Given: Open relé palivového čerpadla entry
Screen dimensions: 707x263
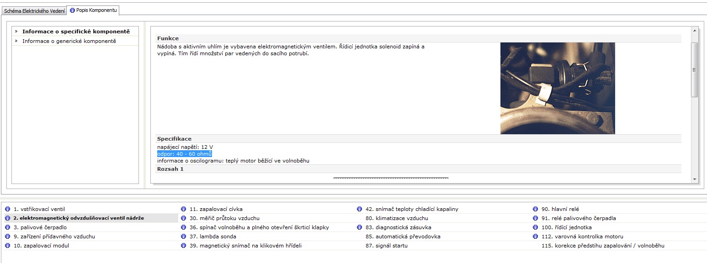Looking at the screenshot, I should [x=578, y=218].
